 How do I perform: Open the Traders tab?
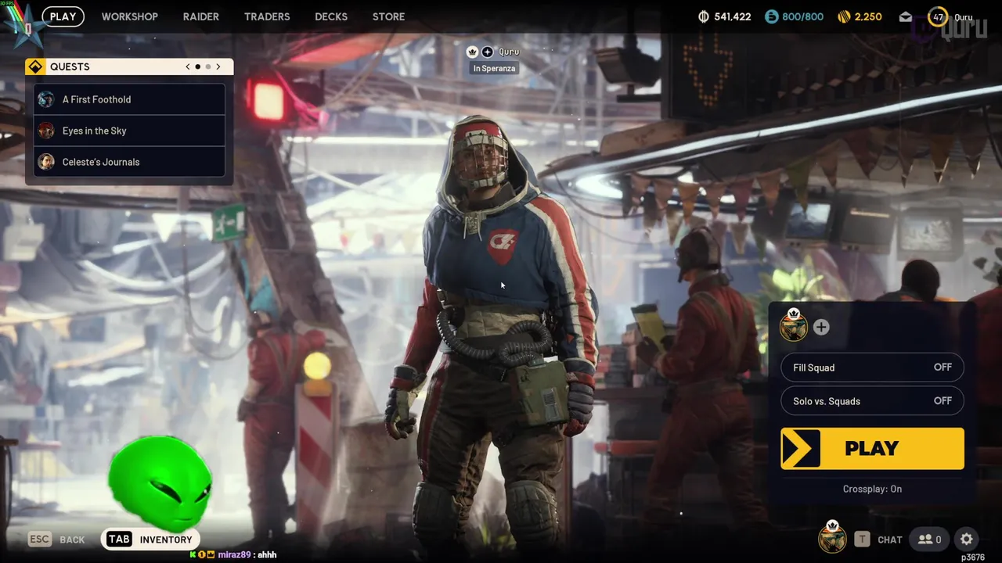267,16
